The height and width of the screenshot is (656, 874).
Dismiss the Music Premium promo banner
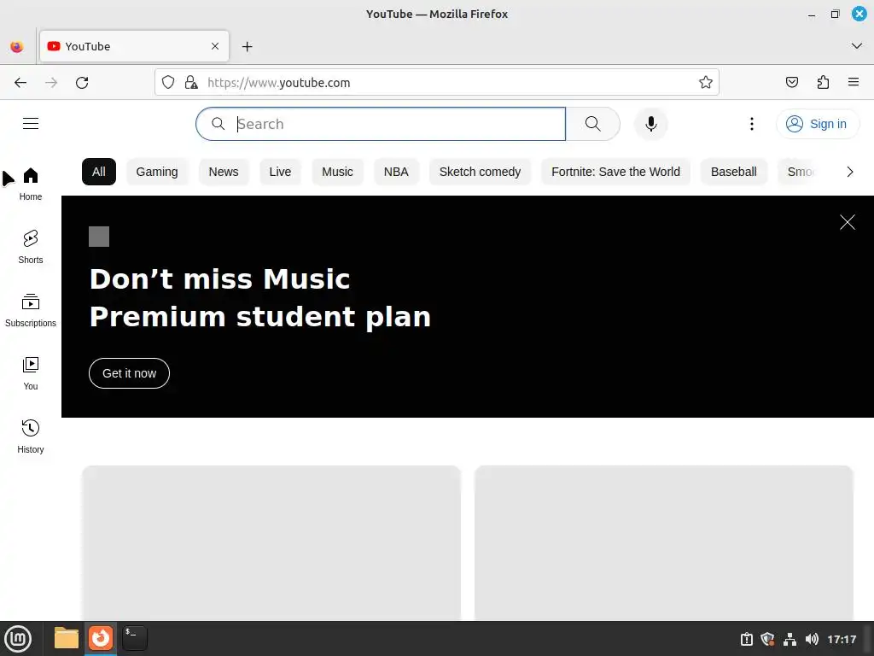click(x=848, y=222)
